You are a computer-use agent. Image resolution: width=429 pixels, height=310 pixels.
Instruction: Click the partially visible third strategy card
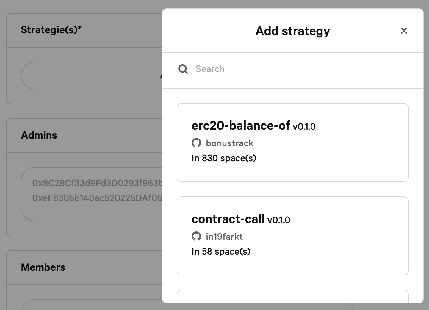point(293,297)
